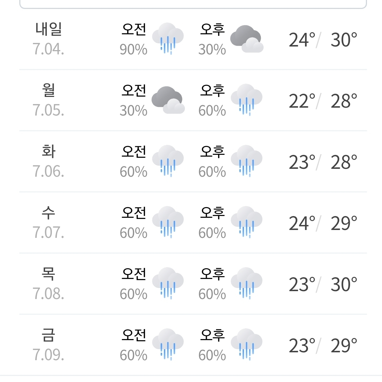The image size is (382, 382).
Task: Tap tomorrow's afternoon cloudy icon at 30%
Action: coord(246,39)
